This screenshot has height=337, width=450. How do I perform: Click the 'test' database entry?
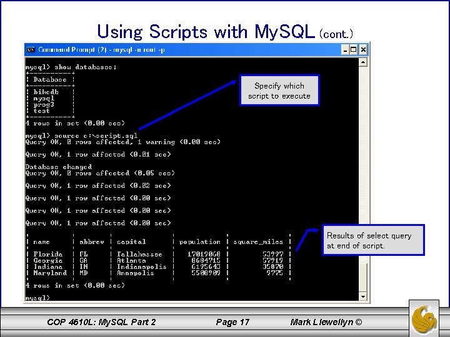tap(41, 111)
